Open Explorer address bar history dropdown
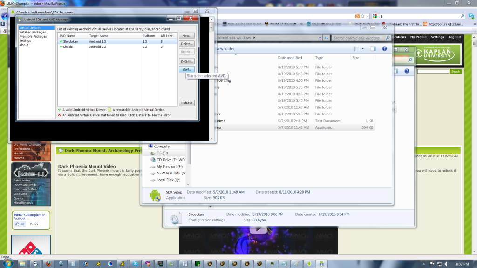This screenshot has width=477, height=268. [320, 38]
